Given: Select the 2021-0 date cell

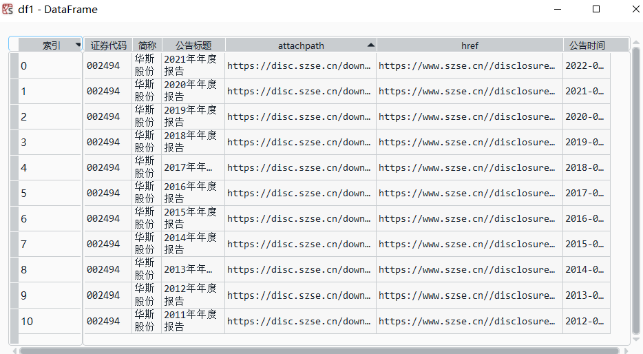Looking at the screenshot, I should [x=587, y=91].
